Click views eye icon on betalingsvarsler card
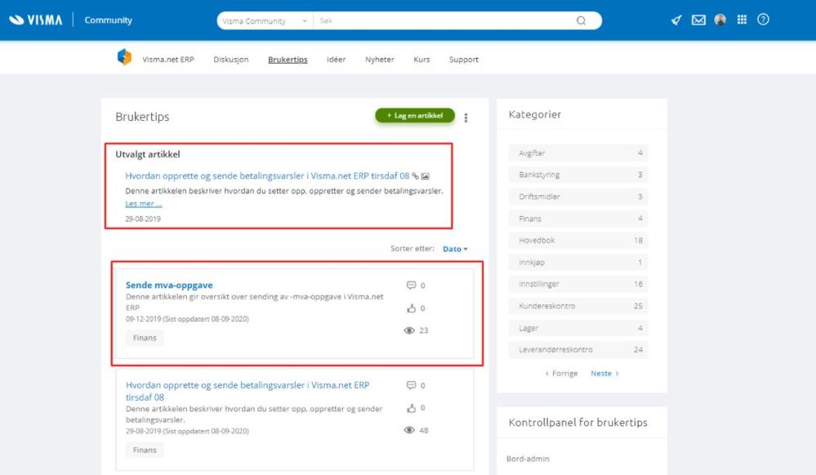The image size is (816, 475). pos(409,430)
